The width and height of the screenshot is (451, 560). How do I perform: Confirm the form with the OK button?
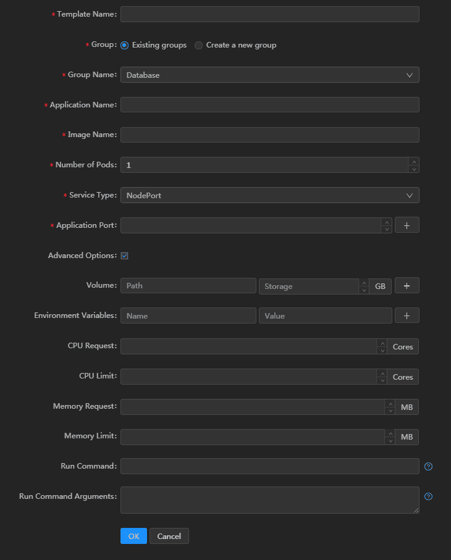(133, 536)
